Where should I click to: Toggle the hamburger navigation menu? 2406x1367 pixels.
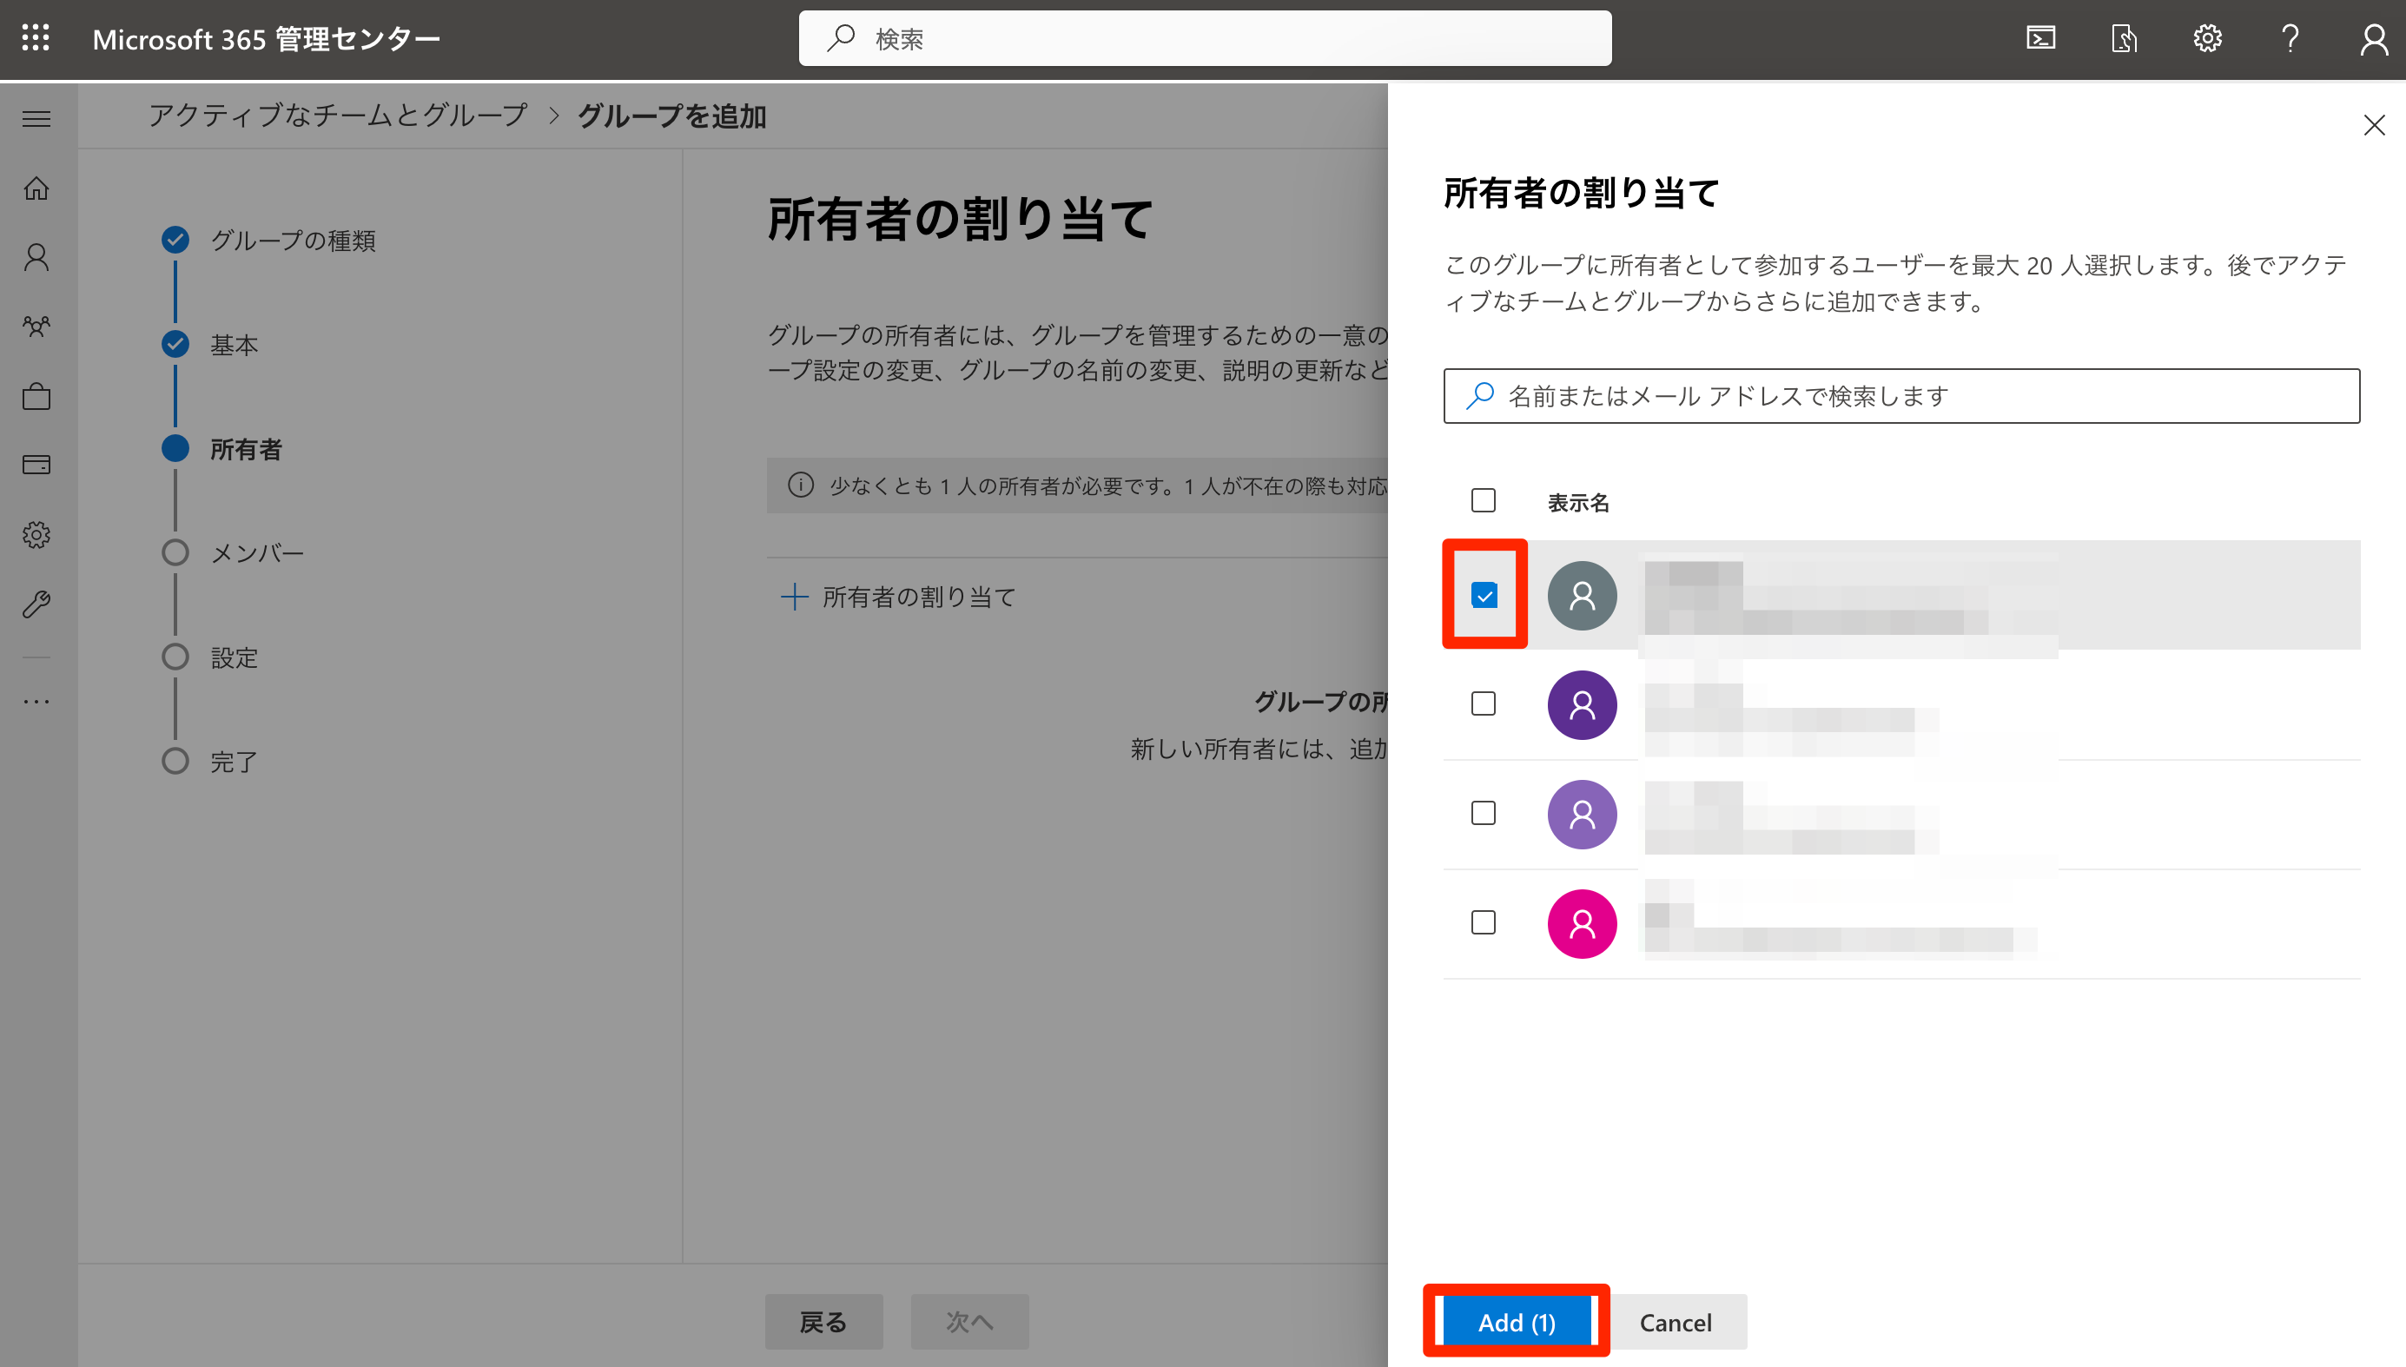[x=36, y=118]
